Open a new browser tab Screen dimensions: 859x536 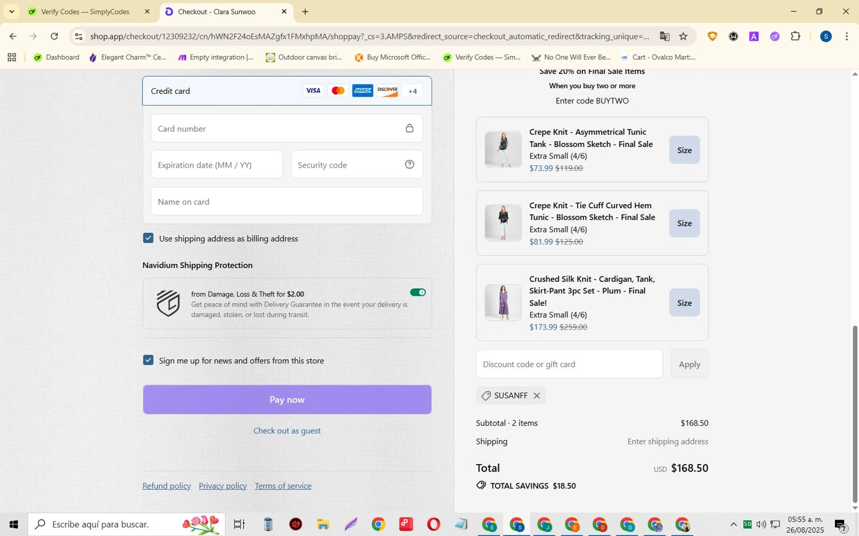click(305, 11)
